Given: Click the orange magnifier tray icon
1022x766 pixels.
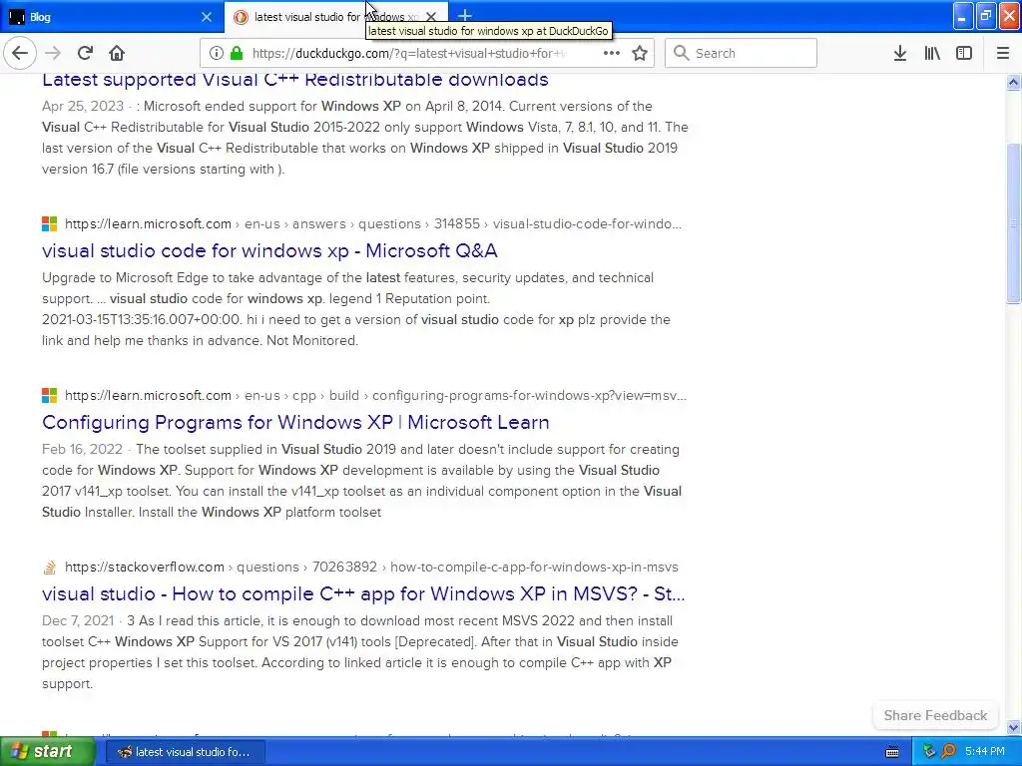Looking at the screenshot, I should 949,752.
